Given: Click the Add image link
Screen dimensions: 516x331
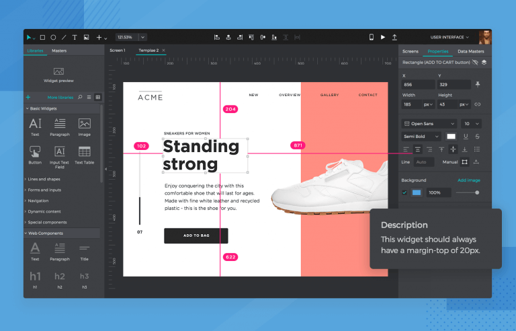Looking at the screenshot, I should (469, 180).
